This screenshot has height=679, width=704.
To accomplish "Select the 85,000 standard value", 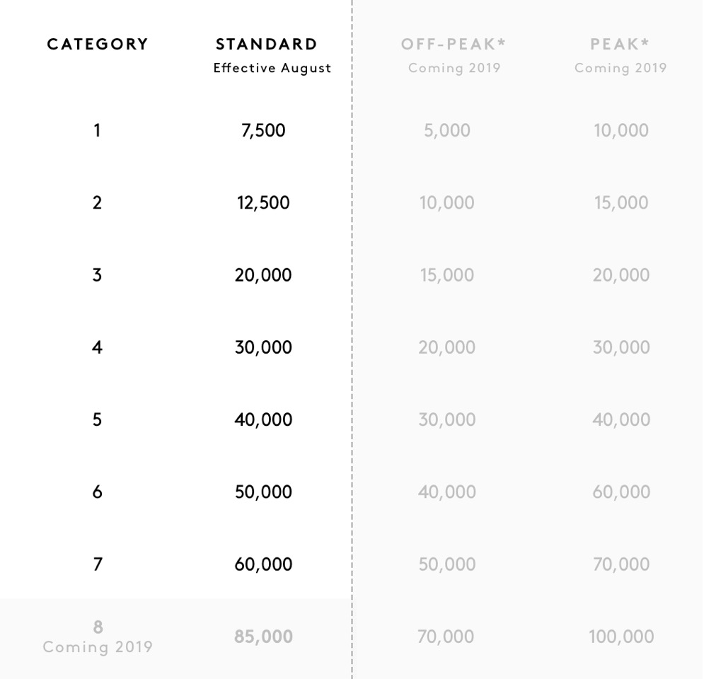I will tap(263, 637).
